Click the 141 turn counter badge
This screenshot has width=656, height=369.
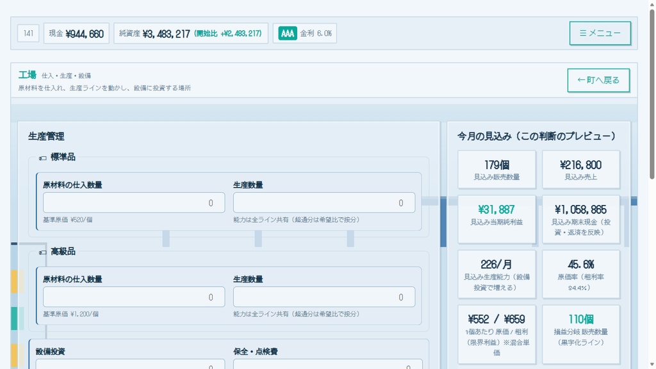[28, 33]
